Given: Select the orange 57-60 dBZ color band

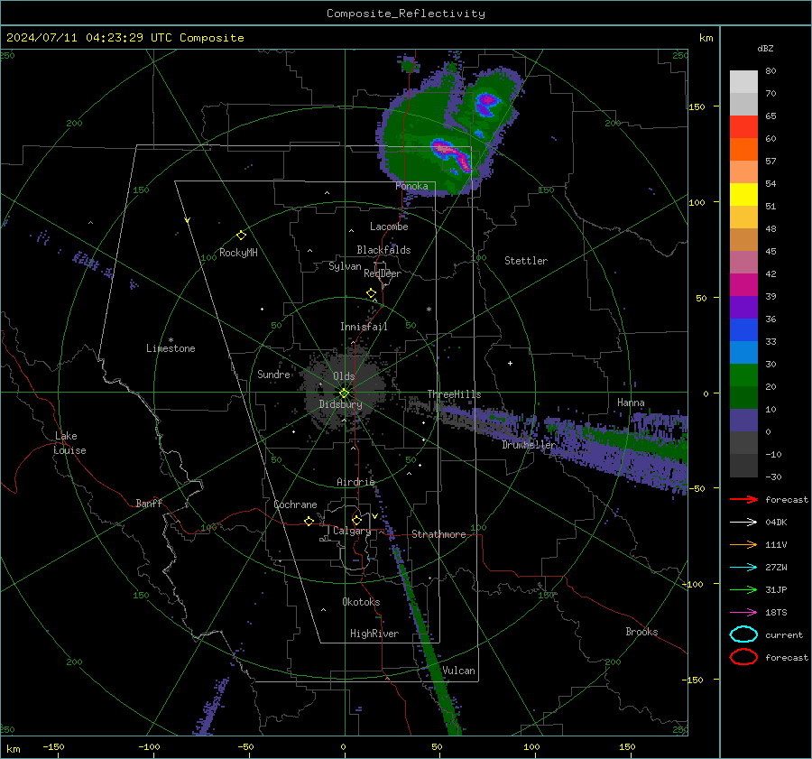Looking at the screenshot, I should pyautogui.click(x=743, y=150).
